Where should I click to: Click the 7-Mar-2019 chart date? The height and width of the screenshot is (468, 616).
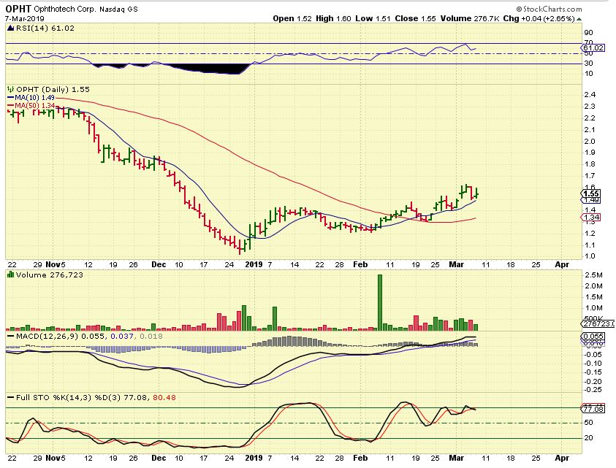pos(24,18)
